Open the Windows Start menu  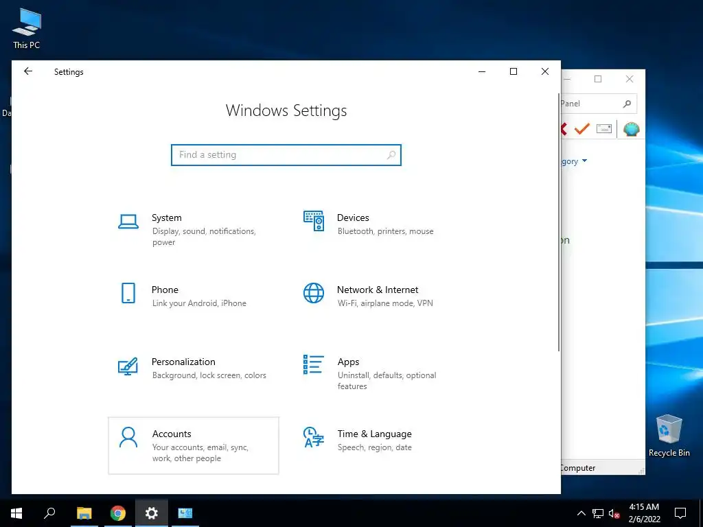point(16,513)
